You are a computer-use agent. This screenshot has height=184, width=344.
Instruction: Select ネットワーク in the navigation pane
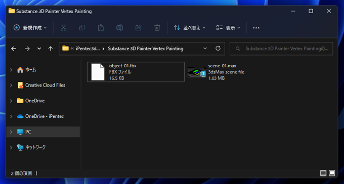tap(43, 148)
